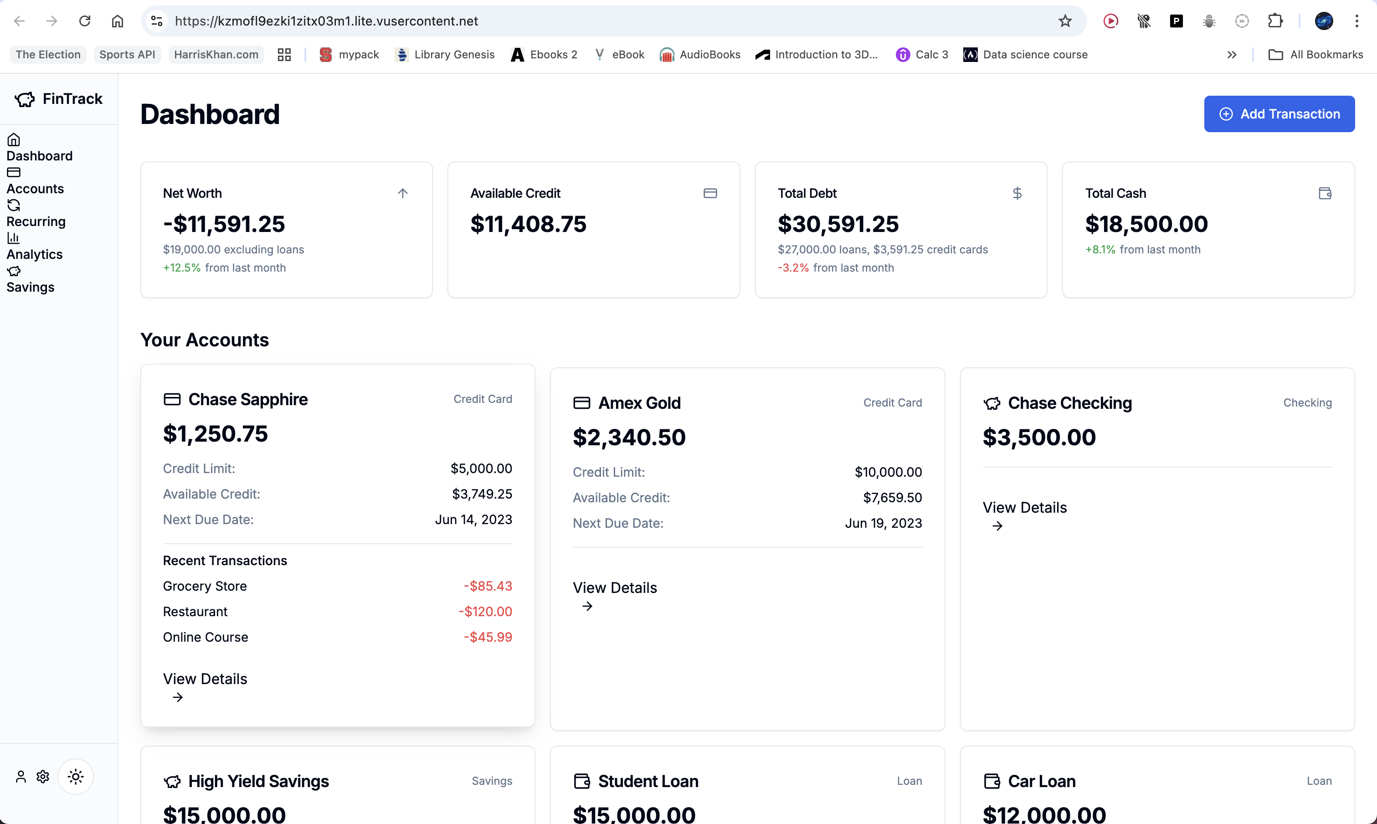Click the Total Debt amount $30,591.25
The height and width of the screenshot is (824, 1377).
[838, 224]
